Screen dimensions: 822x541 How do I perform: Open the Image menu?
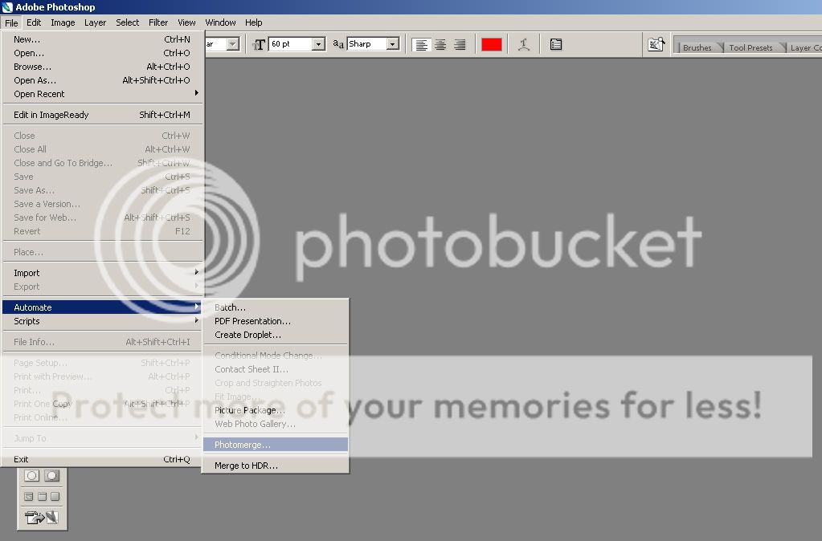(x=63, y=22)
